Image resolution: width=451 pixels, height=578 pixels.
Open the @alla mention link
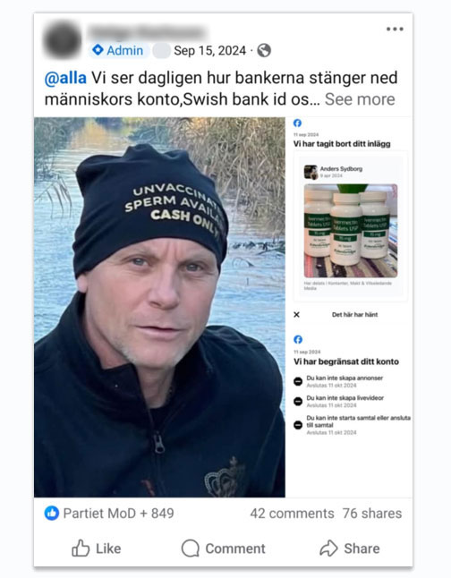tap(65, 78)
